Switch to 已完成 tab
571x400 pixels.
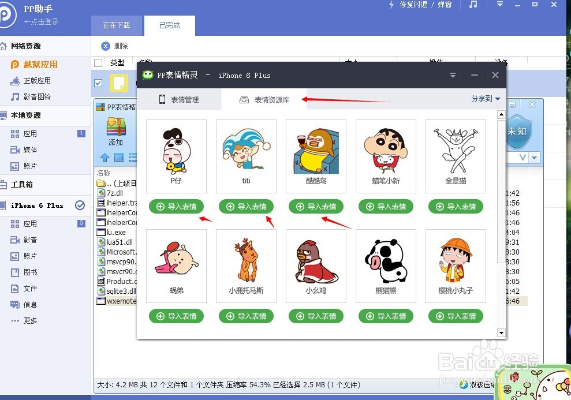point(170,25)
